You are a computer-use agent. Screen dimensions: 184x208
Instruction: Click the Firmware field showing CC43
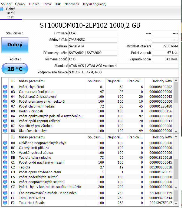pos(93,33)
